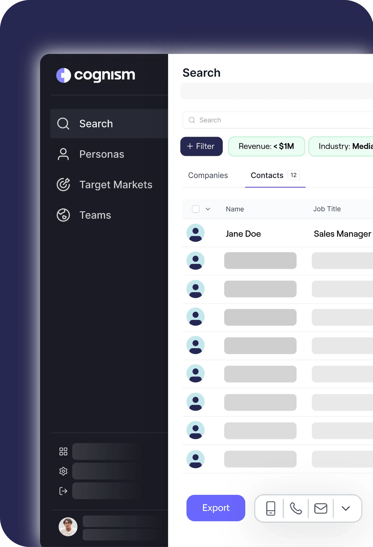Click the logout arrow icon
The height and width of the screenshot is (547, 373).
[63, 491]
